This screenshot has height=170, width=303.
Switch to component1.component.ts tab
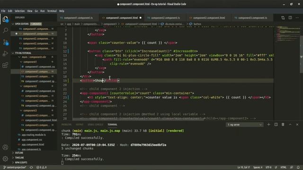click(78, 18)
